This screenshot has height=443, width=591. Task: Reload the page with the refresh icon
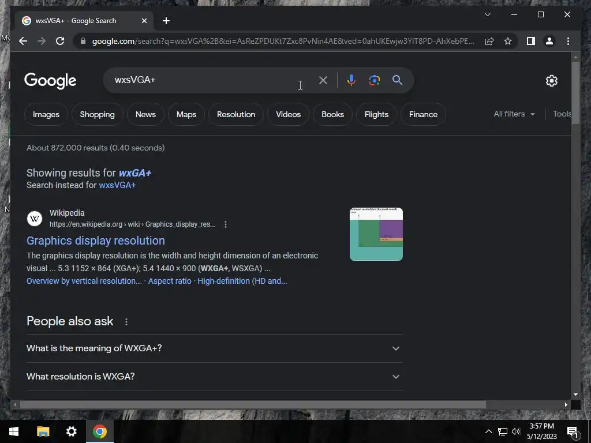[60, 41]
